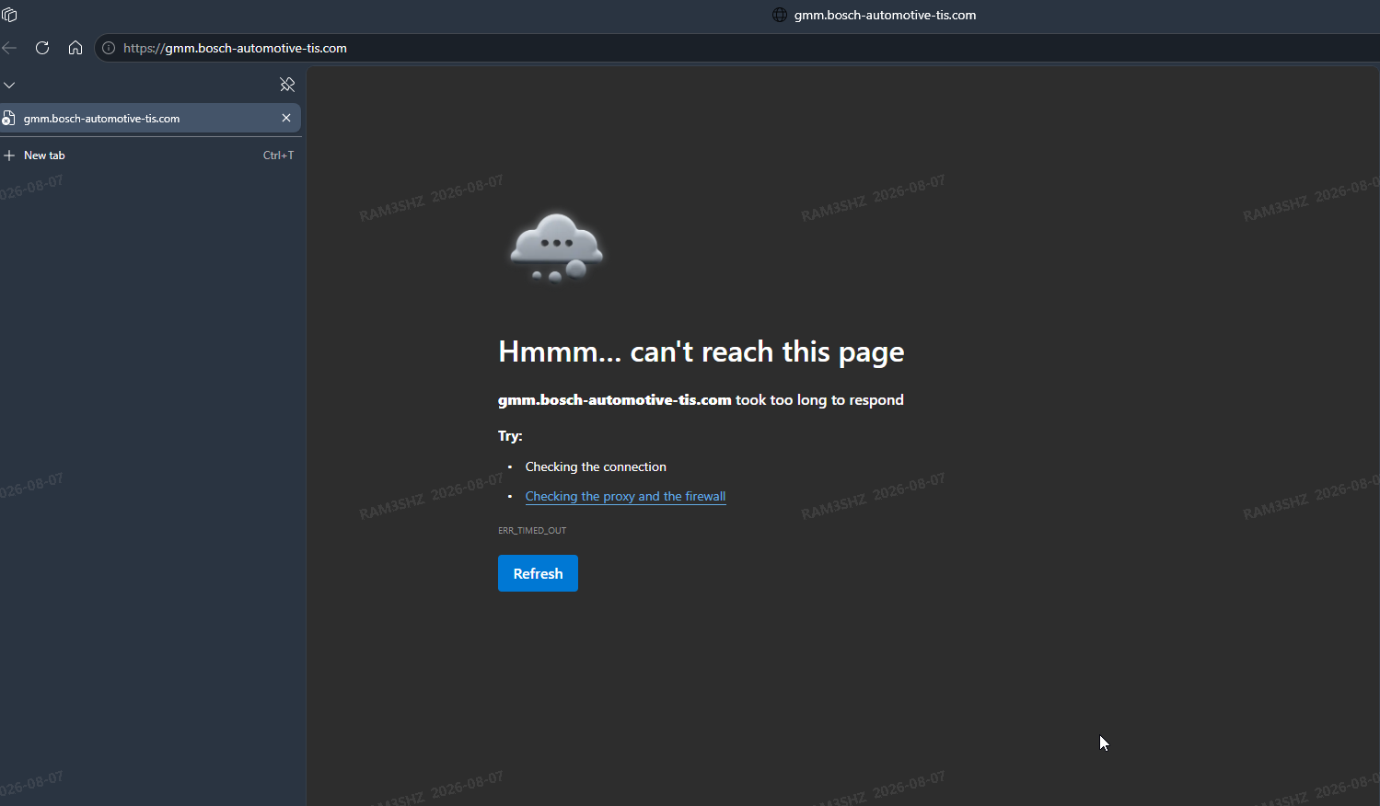
Task: Collapse the tab pane chevron
Action: [9, 85]
